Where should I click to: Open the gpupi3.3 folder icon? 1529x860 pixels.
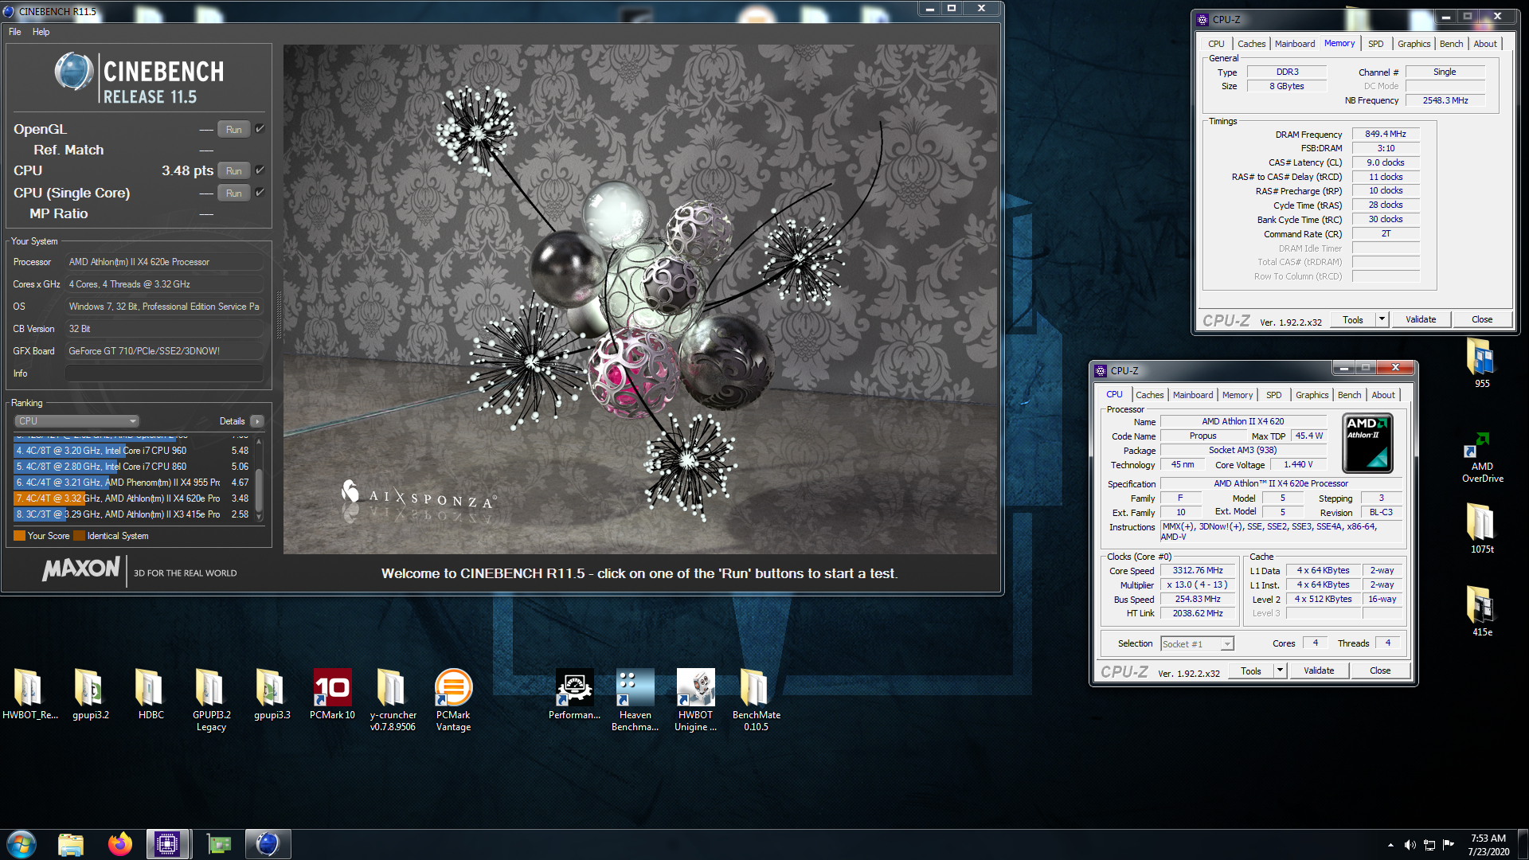pyautogui.click(x=272, y=694)
